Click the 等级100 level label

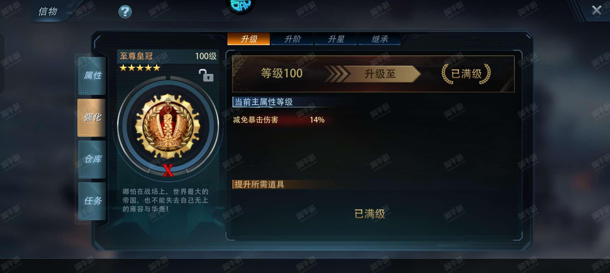[282, 73]
